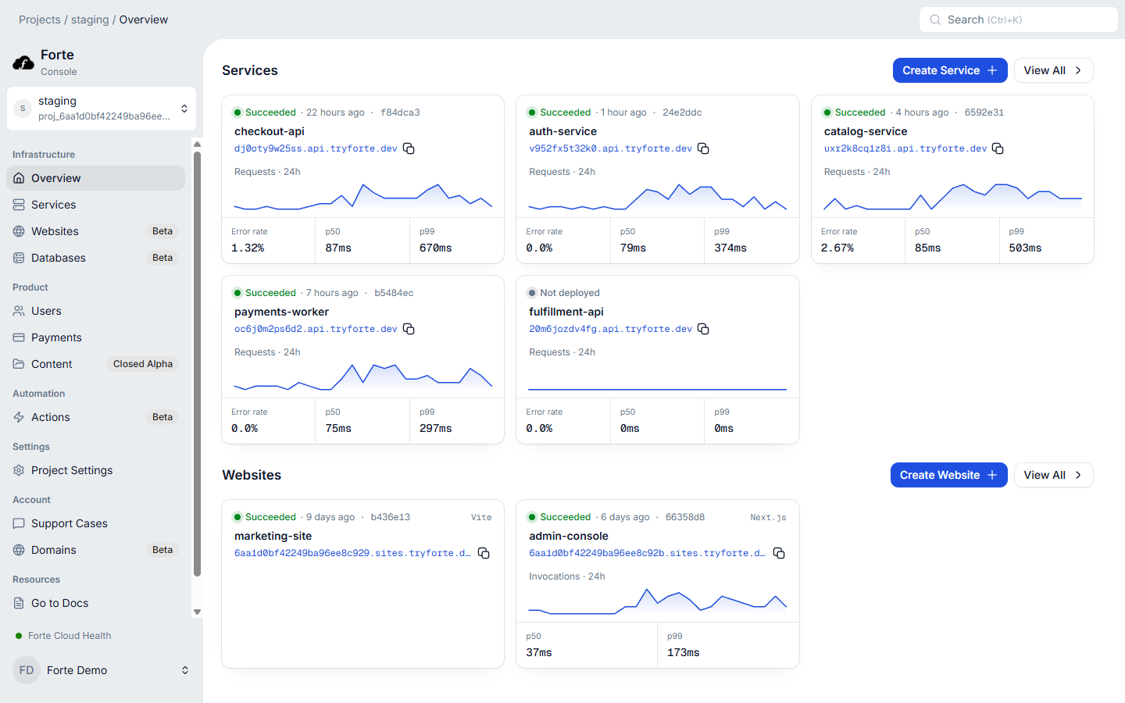The width and height of the screenshot is (1125, 703).
Task: Copy the marketing-site URL
Action: coord(484,553)
